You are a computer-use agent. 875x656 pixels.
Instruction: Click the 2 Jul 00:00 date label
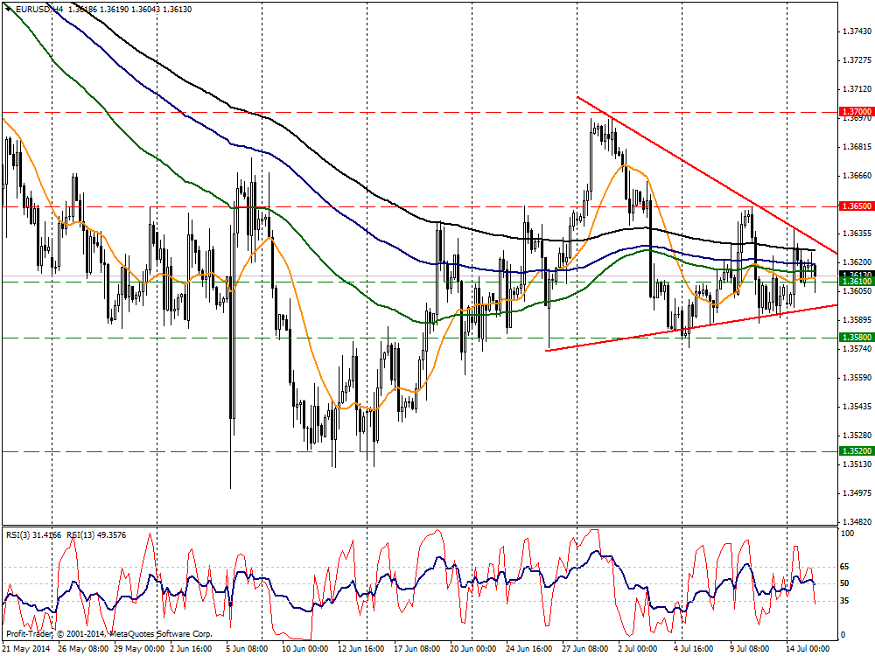[x=638, y=649]
